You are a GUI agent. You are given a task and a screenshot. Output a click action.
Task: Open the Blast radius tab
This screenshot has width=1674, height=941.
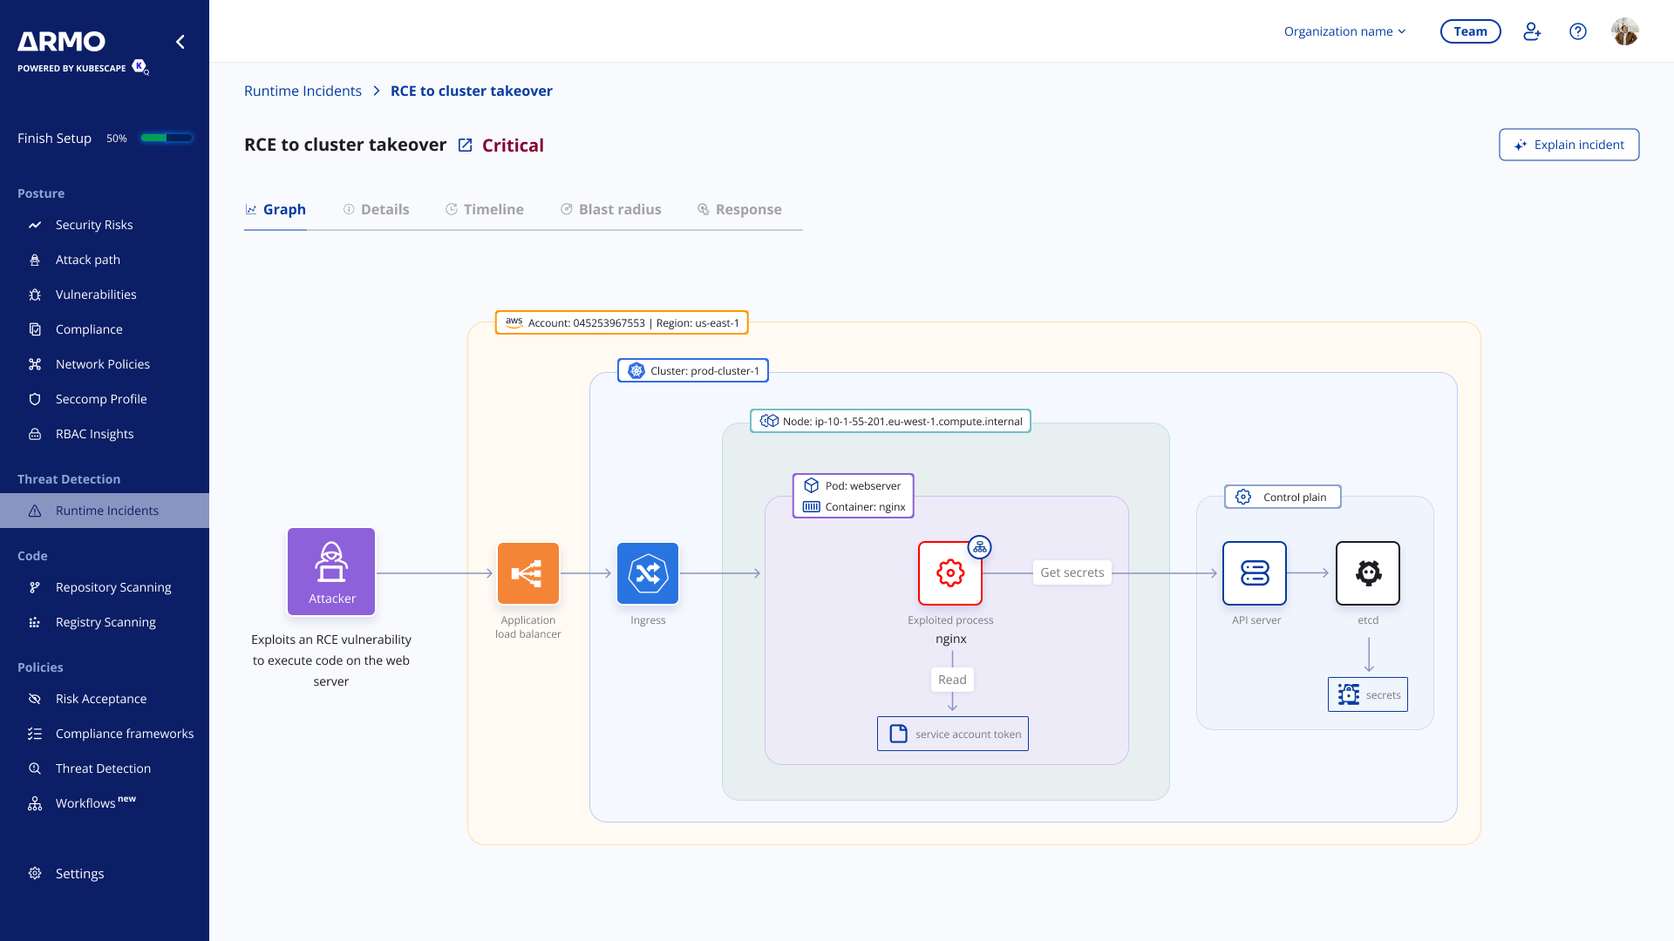coord(610,209)
